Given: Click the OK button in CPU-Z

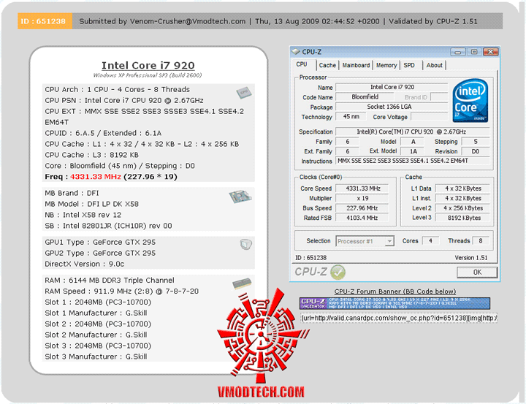Looking at the screenshot, I should [476, 272].
